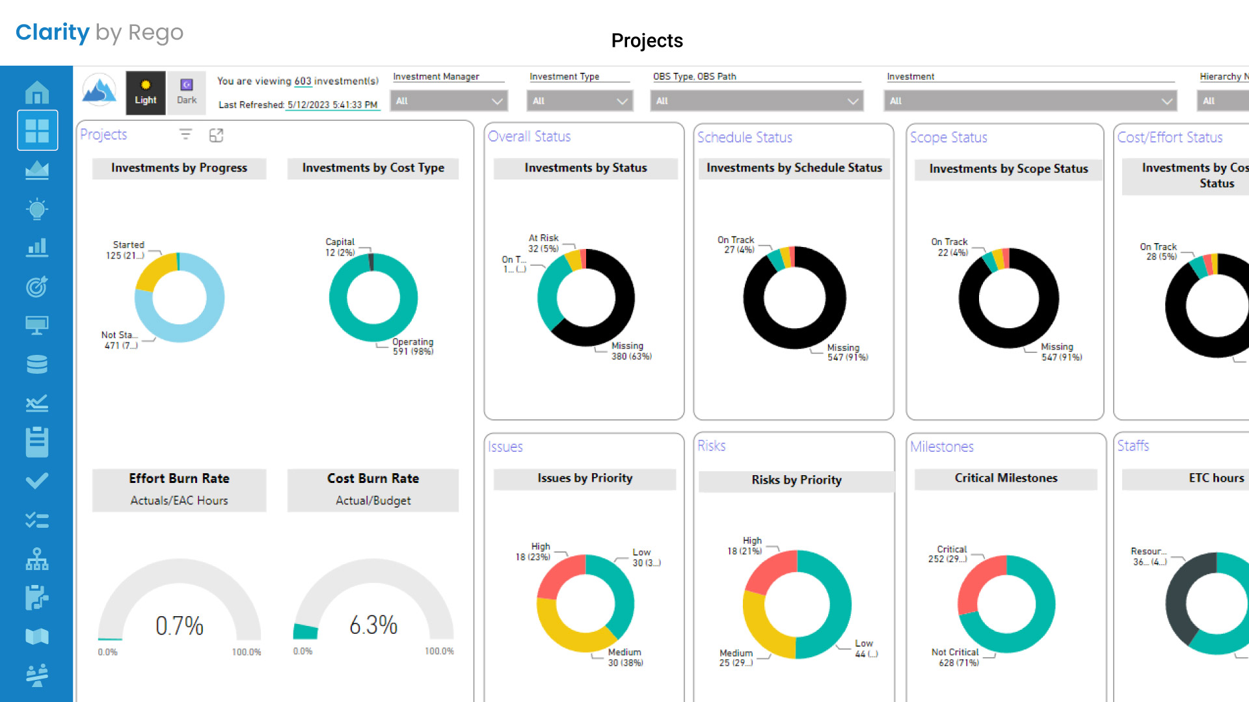Open the dashboard grid icon in the sidebar
Viewport: 1249px width, 702px height.
(37, 130)
